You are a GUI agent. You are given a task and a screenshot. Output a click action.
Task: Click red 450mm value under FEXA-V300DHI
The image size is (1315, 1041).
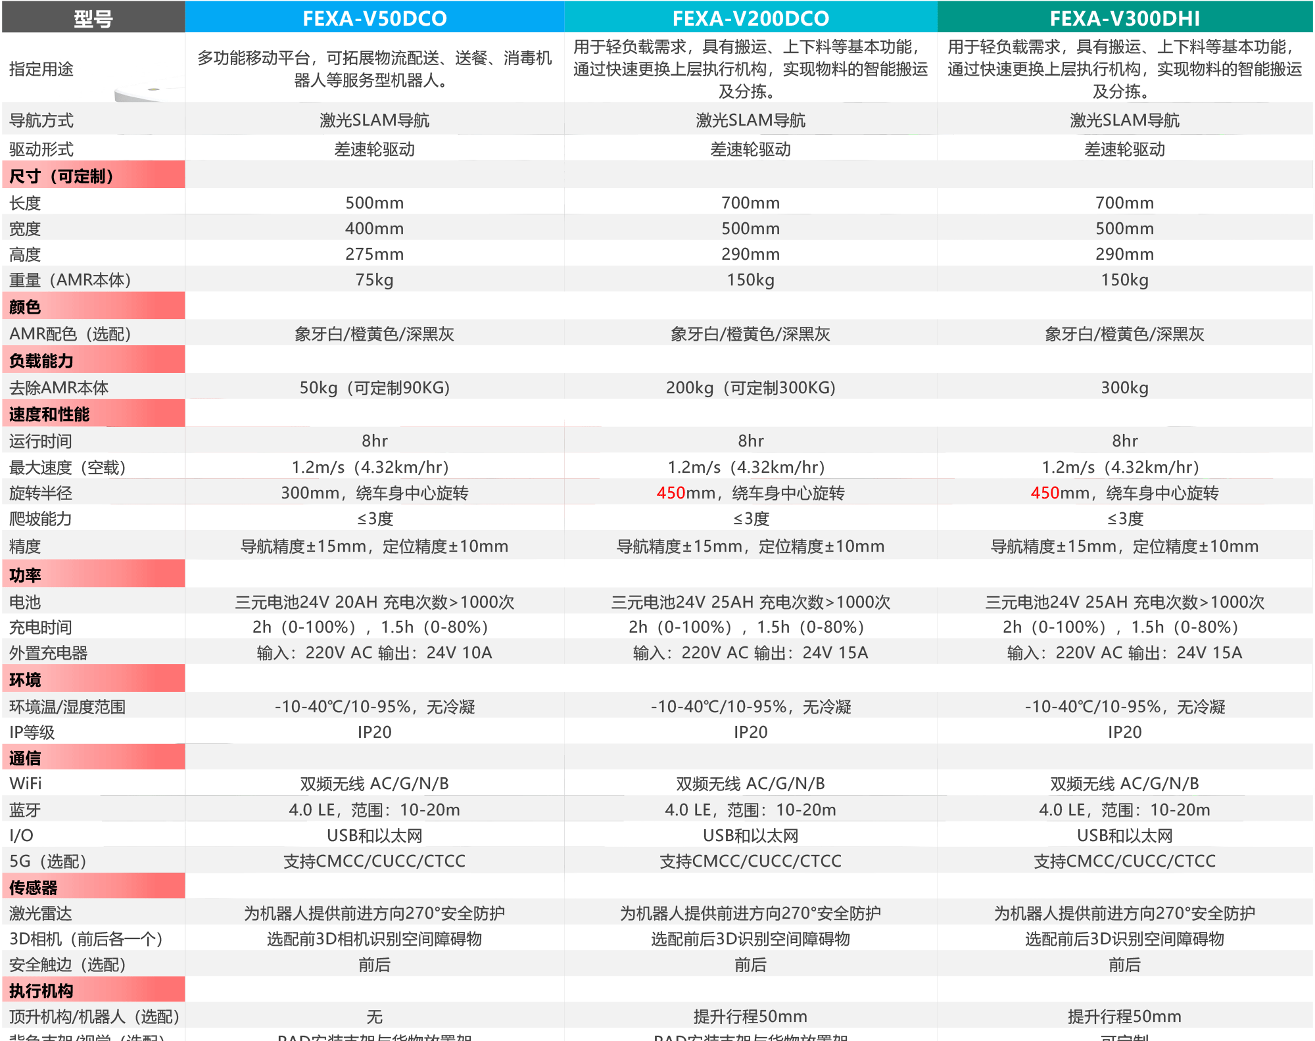1045,493
